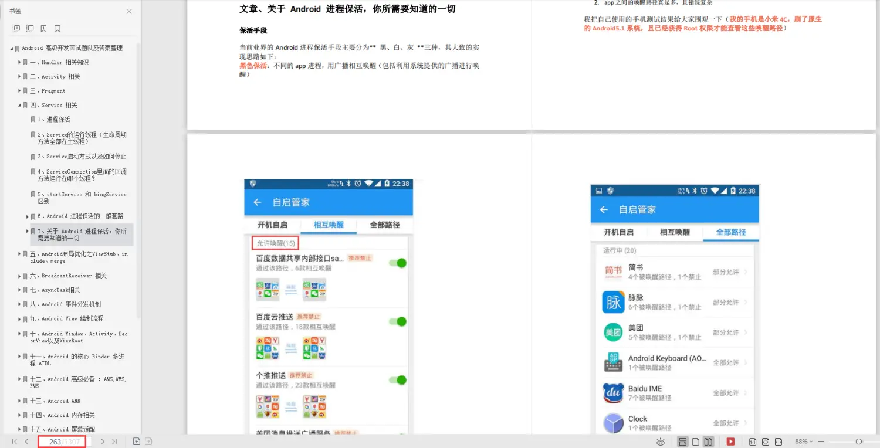Jump to the last page
The width and height of the screenshot is (880, 448).
114,442
